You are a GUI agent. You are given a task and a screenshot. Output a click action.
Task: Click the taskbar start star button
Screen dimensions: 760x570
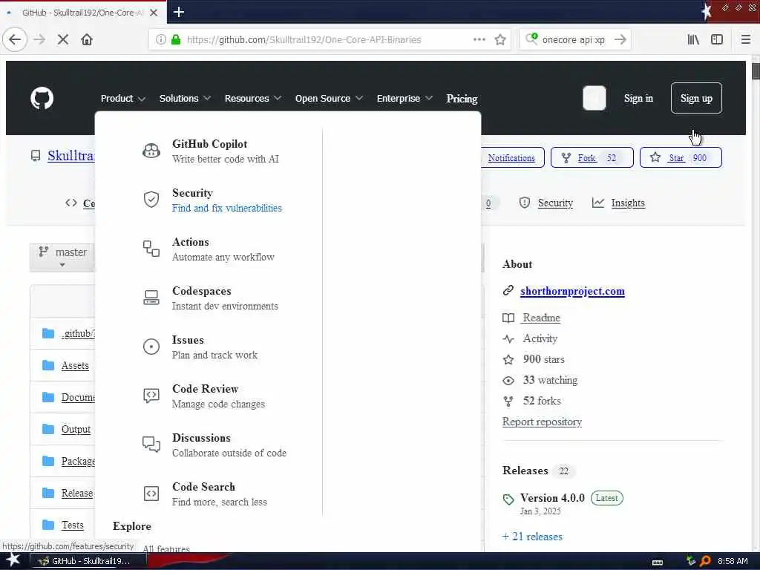13,560
